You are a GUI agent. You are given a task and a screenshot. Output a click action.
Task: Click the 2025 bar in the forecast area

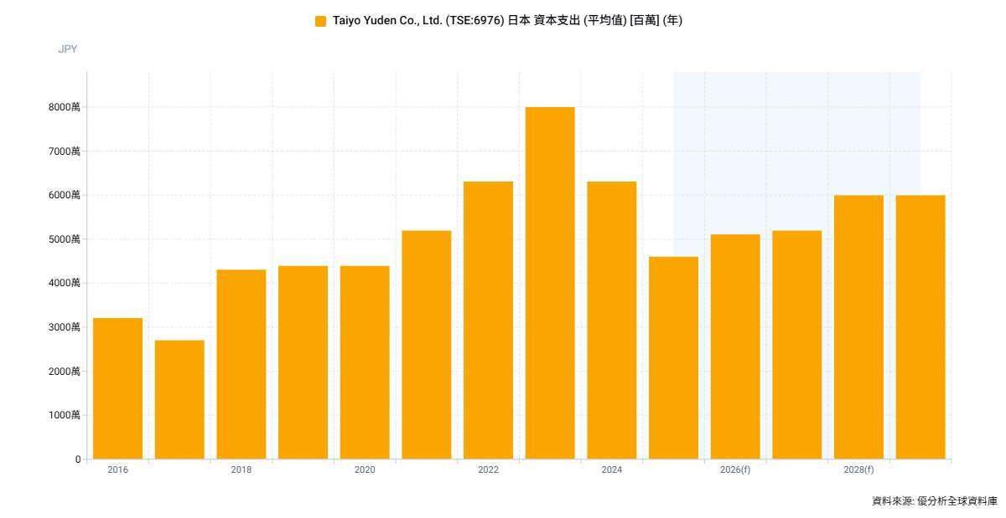click(x=673, y=357)
